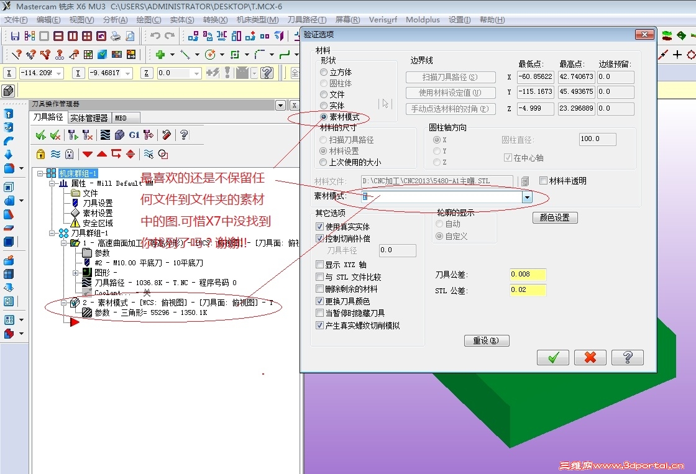
Task: Select the 立方体 shape radio button
Action: coord(324,72)
